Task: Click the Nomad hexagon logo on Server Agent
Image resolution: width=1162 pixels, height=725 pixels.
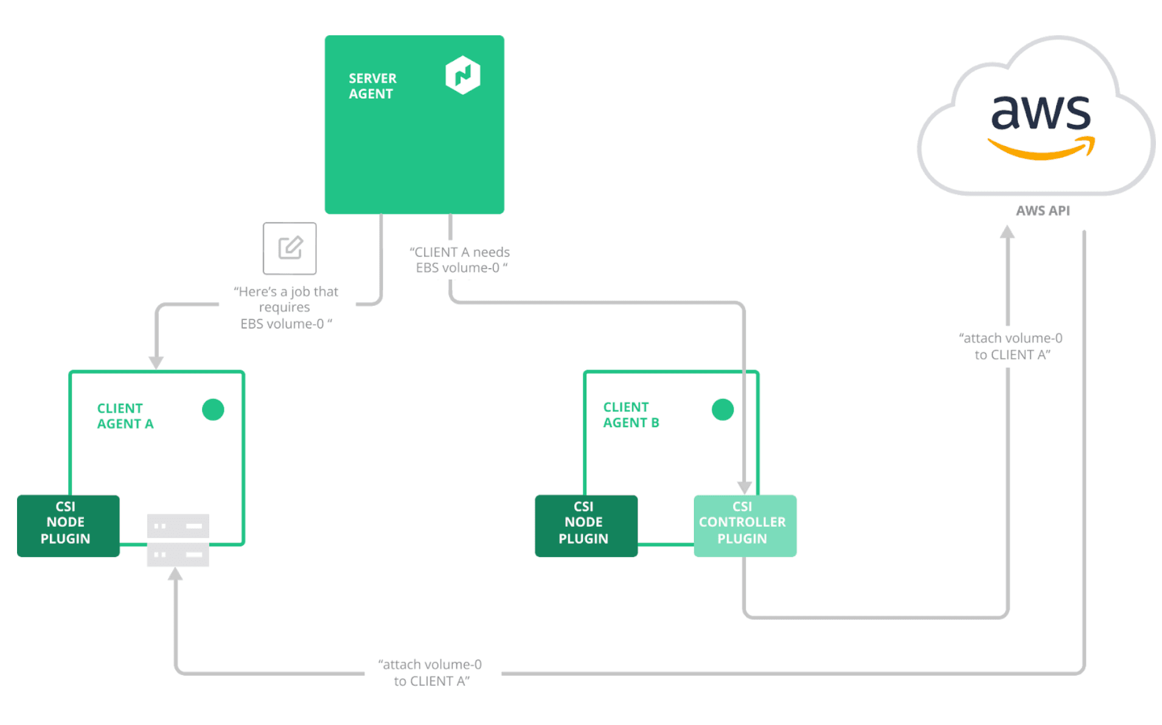Action: coord(463,74)
